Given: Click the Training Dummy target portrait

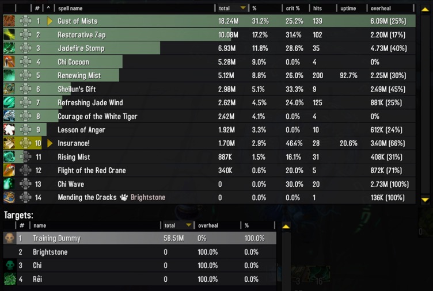Looking at the screenshot, I should click(x=9, y=238).
